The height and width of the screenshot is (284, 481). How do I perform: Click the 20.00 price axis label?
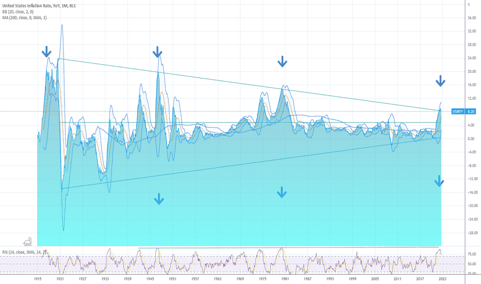point(472,71)
